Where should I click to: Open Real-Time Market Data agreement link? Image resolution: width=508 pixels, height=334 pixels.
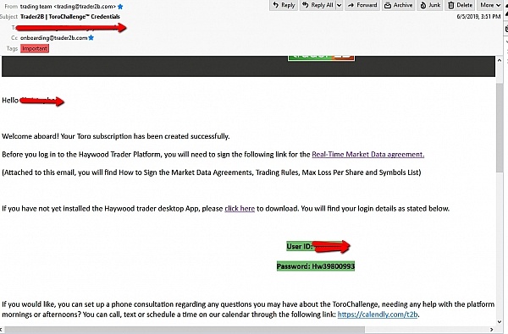368,155
